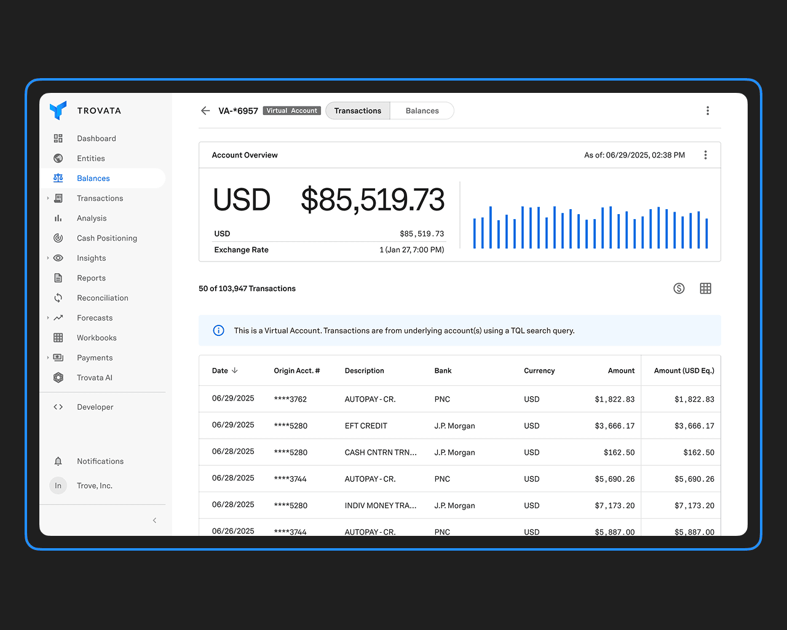Open Analysis from the sidebar
This screenshot has height=630, width=787.
click(x=92, y=218)
